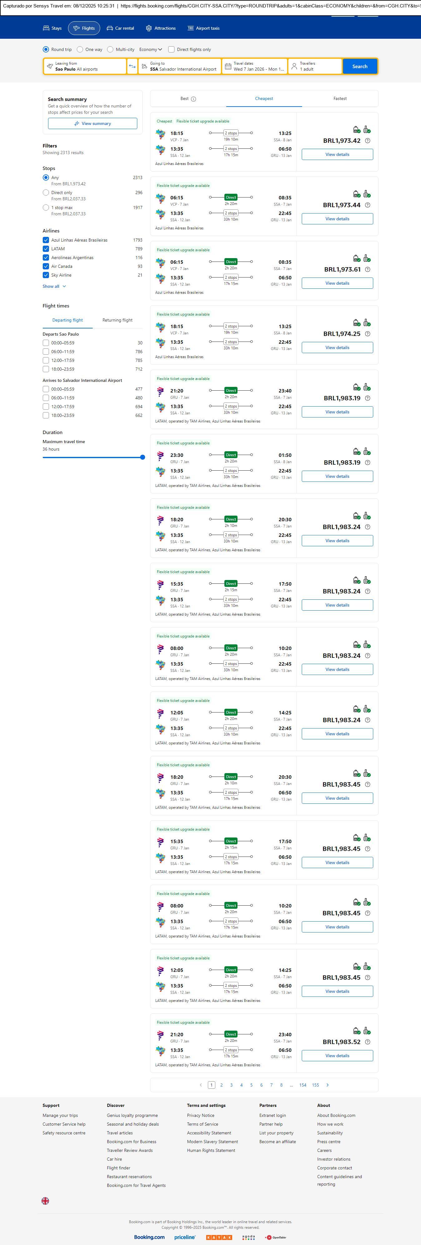Click the next page arrow in pagination

(x=327, y=1085)
